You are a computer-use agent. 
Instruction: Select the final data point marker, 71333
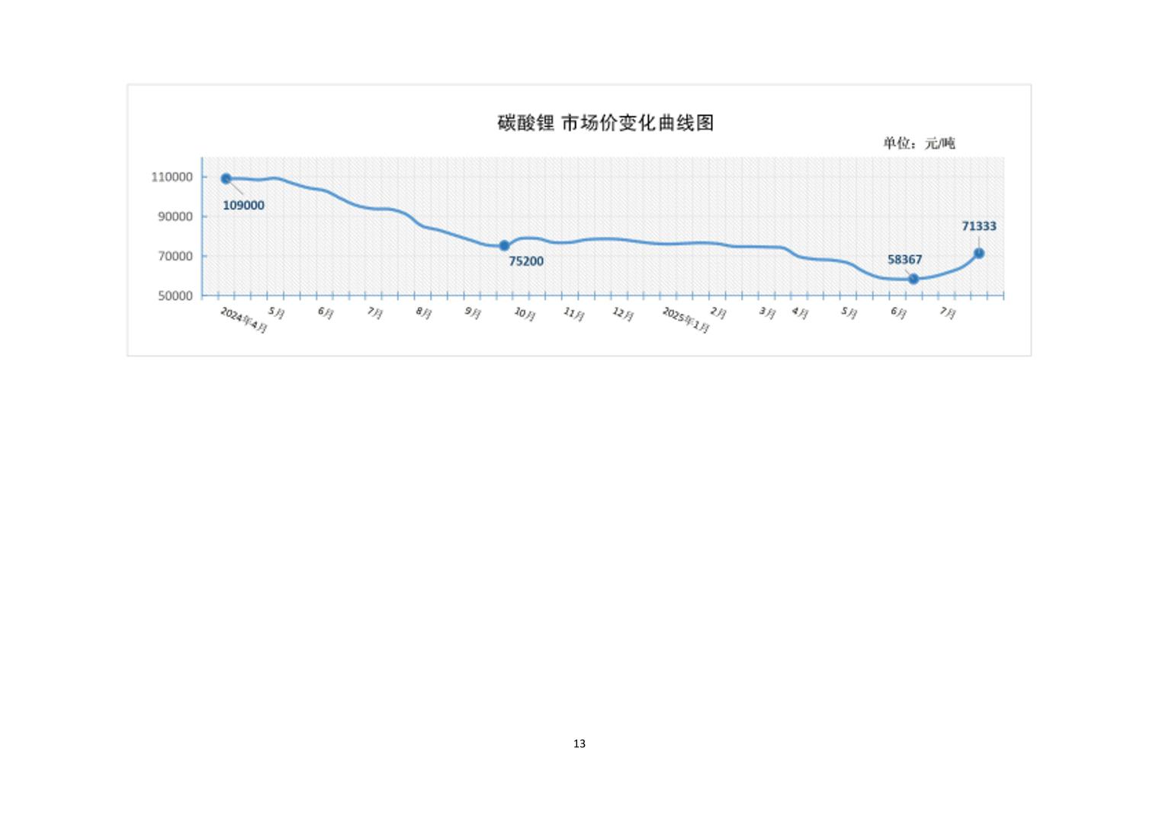point(979,254)
